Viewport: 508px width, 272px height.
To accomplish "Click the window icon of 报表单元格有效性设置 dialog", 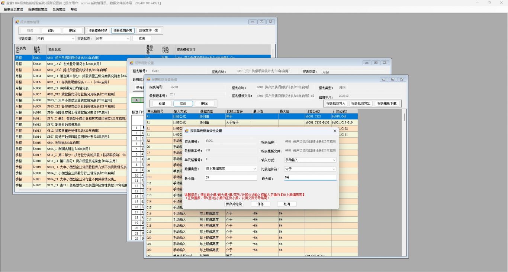I will pos(187,131).
